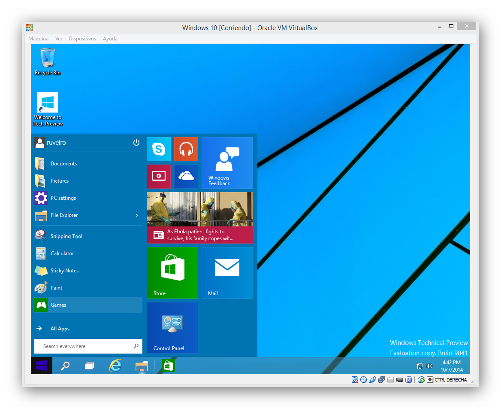
Task: Open the Control Panel tile
Action: pyautogui.click(x=172, y=328)
